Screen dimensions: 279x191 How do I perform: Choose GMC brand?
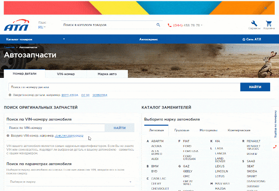pyautogui.click(x=186, y=176)
